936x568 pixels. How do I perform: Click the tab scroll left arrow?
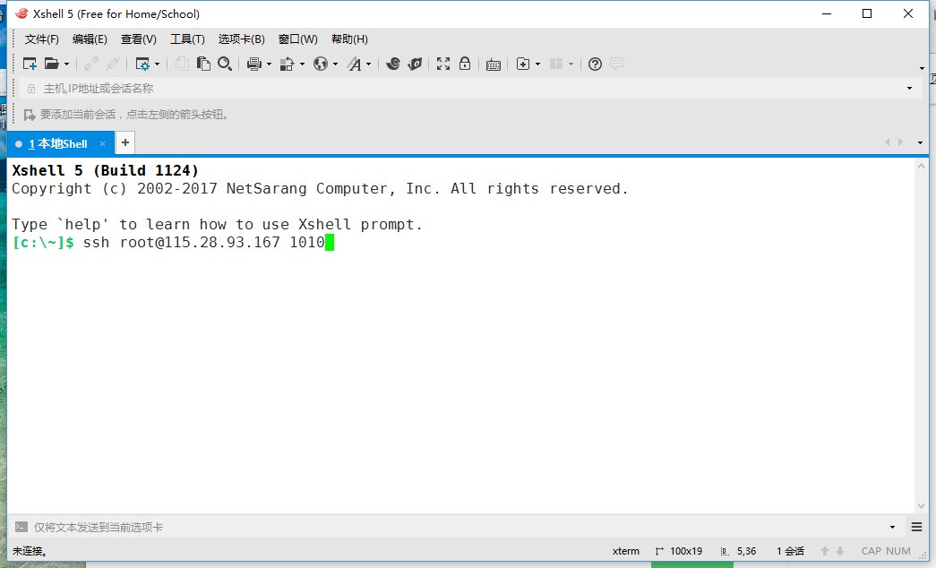coord(887,142)
